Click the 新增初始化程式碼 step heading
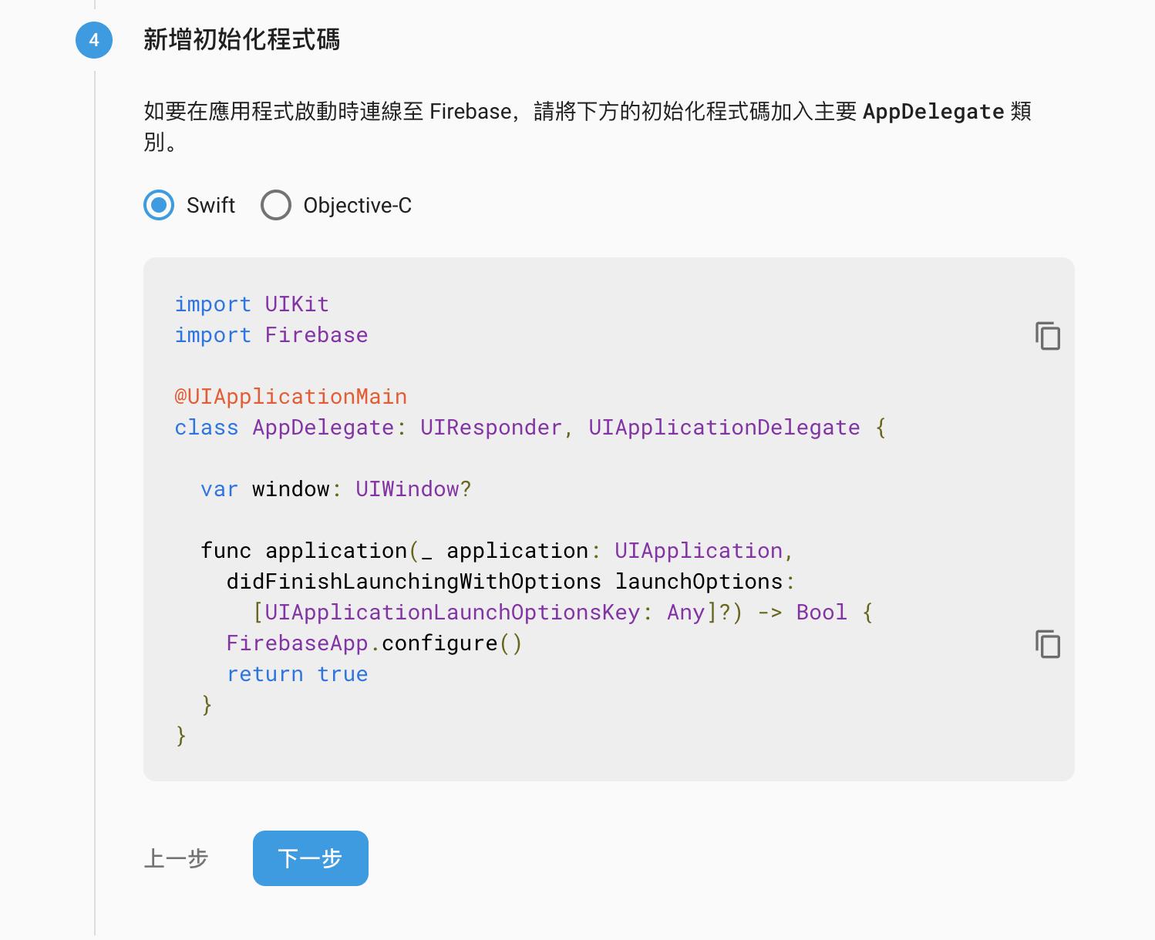Viewport: 1155px width, 940px height. (241, 40)
